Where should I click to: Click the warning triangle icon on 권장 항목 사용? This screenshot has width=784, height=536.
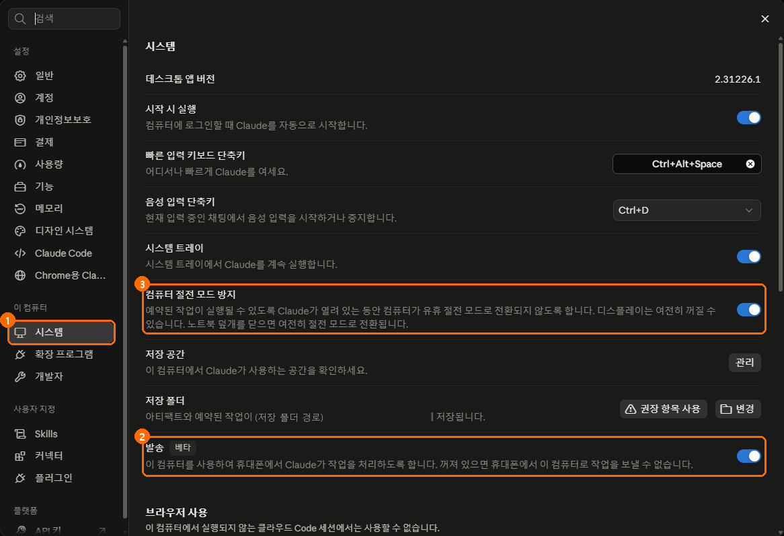[x=631, y=409]
